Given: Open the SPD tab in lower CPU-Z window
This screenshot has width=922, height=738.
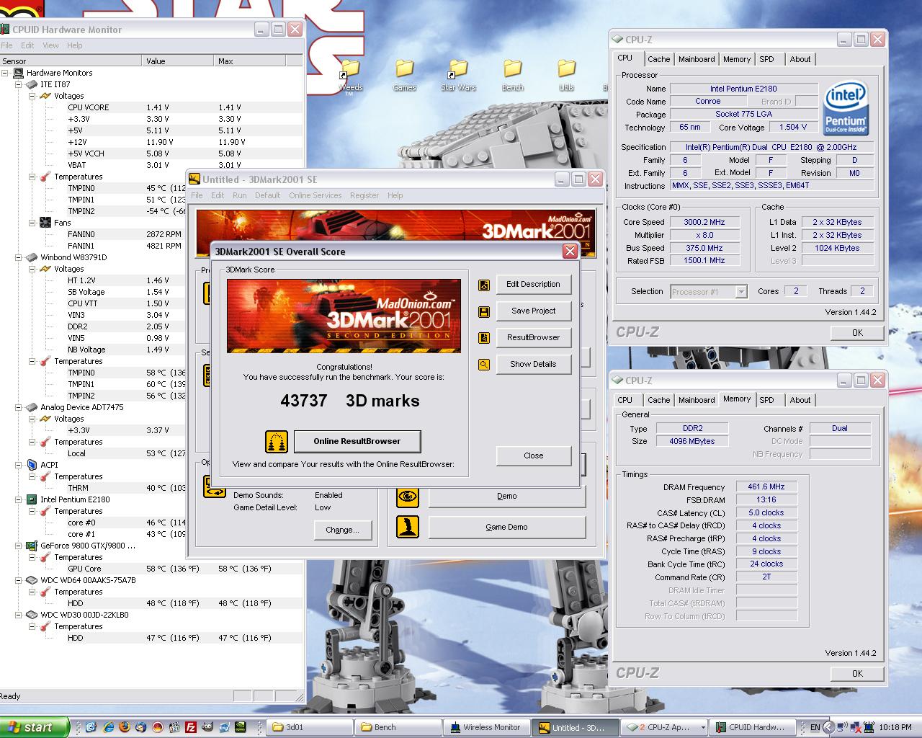Looking at the screenshot, I should pos(766,400).
